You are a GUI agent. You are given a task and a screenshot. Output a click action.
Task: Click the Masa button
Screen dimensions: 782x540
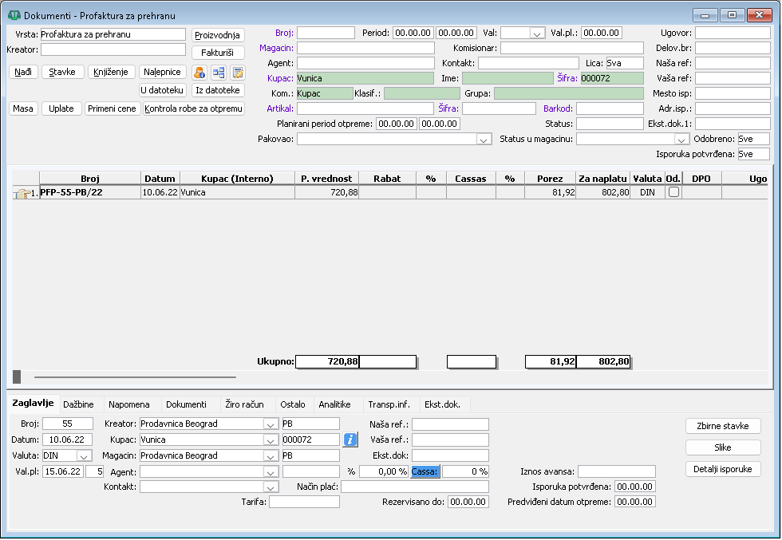[23, 108]
